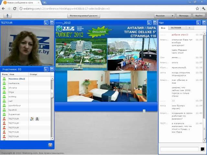
Task: Maximize the _2012 presentation panel
Action: click(155, 23)
